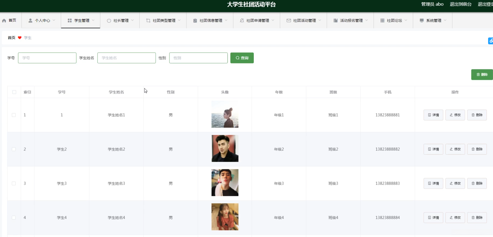Click the pencil icon in row 学生姓名2
The height and width of the screenshot is (237, 493).
pyautogui.click(x=451, y=149)
